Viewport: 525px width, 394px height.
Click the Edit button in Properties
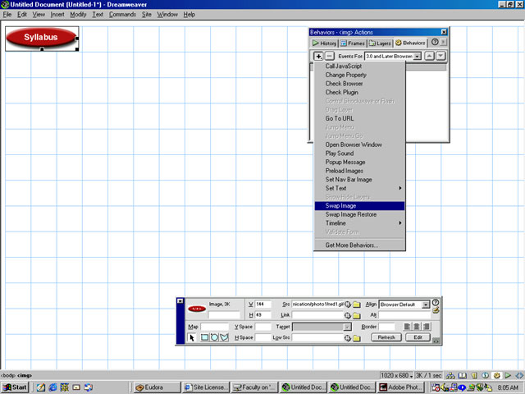click(417, 337)
